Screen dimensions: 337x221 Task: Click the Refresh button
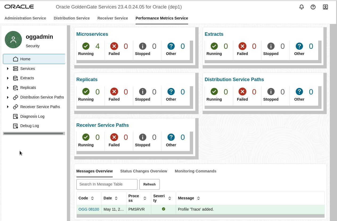[x=149, y=184]
